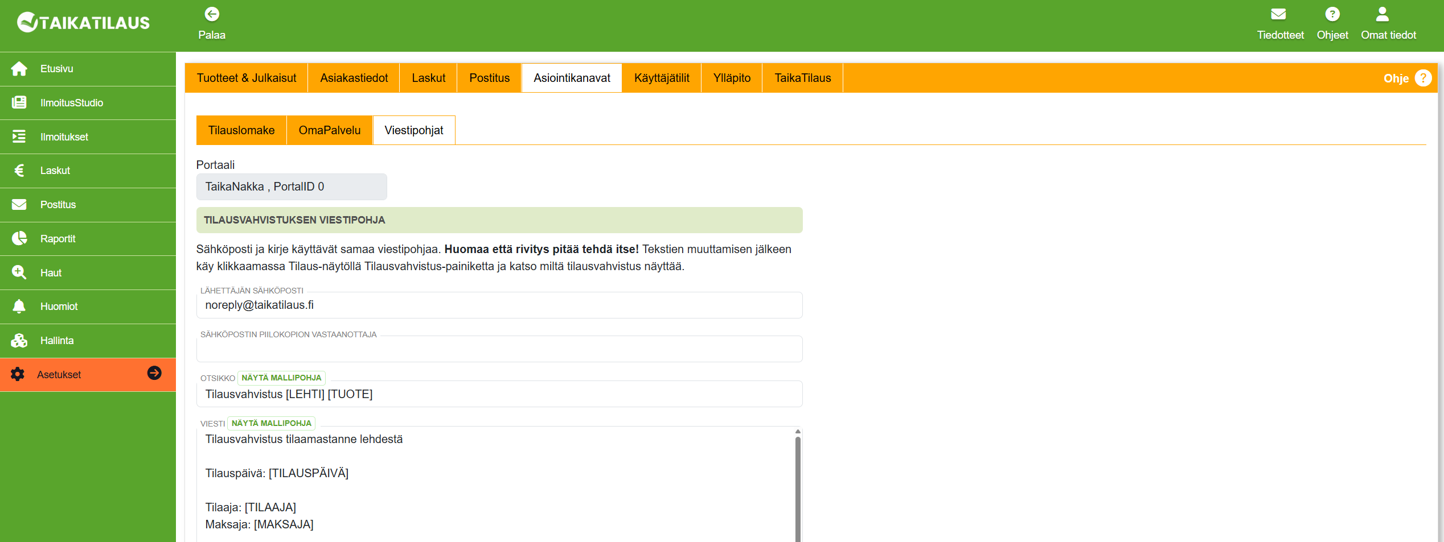Click the Etusivu home icon
Screen dimensions: 1444x542
tap(19, 69)
